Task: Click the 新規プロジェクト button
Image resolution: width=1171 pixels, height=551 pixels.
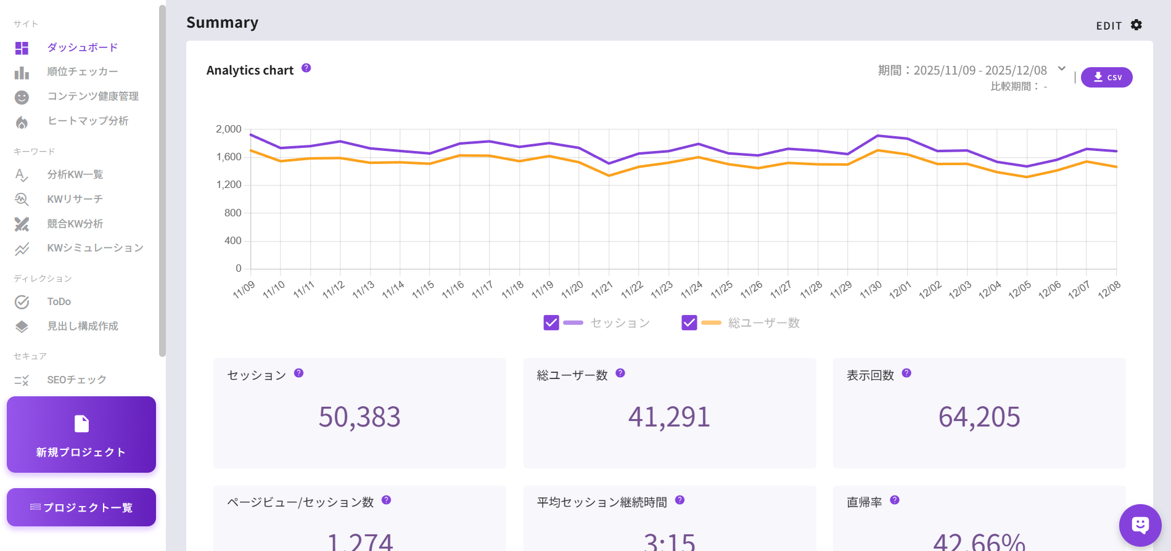Action: point(81,435)
